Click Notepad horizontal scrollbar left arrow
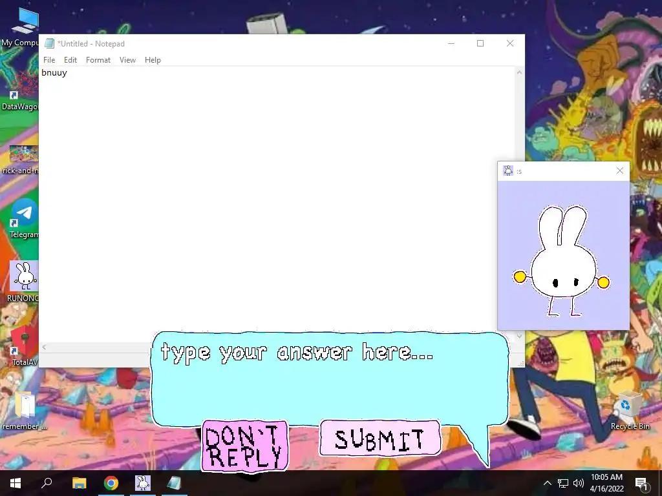 pyautogui.click(x=45, y=347)
